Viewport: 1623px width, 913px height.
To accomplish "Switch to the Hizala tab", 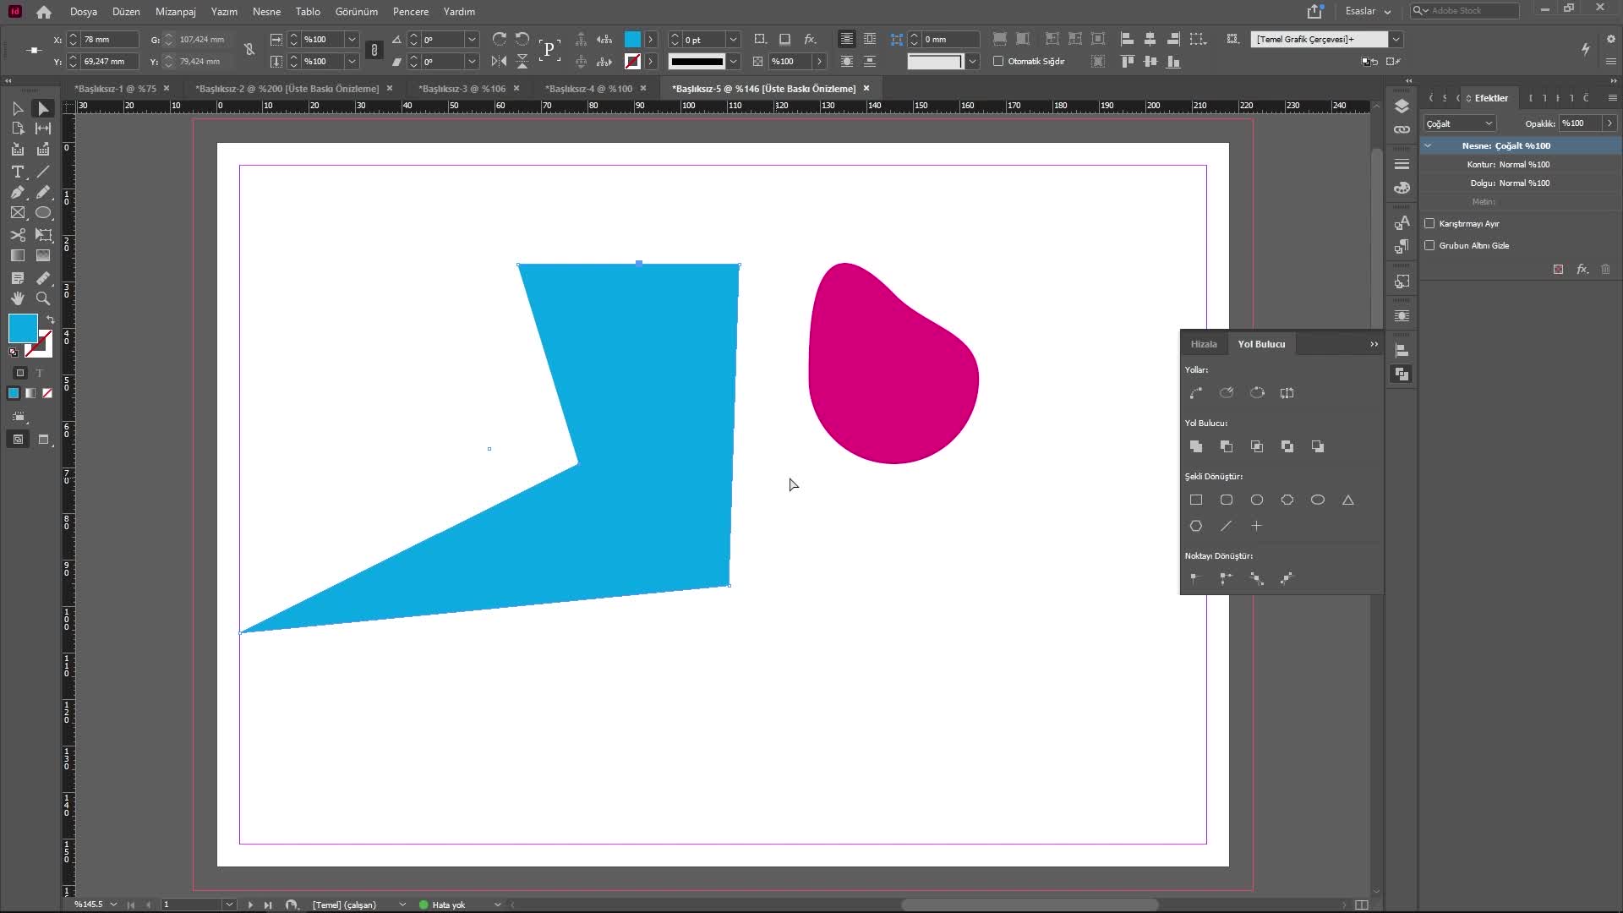I will click(x=1204, y=344).
